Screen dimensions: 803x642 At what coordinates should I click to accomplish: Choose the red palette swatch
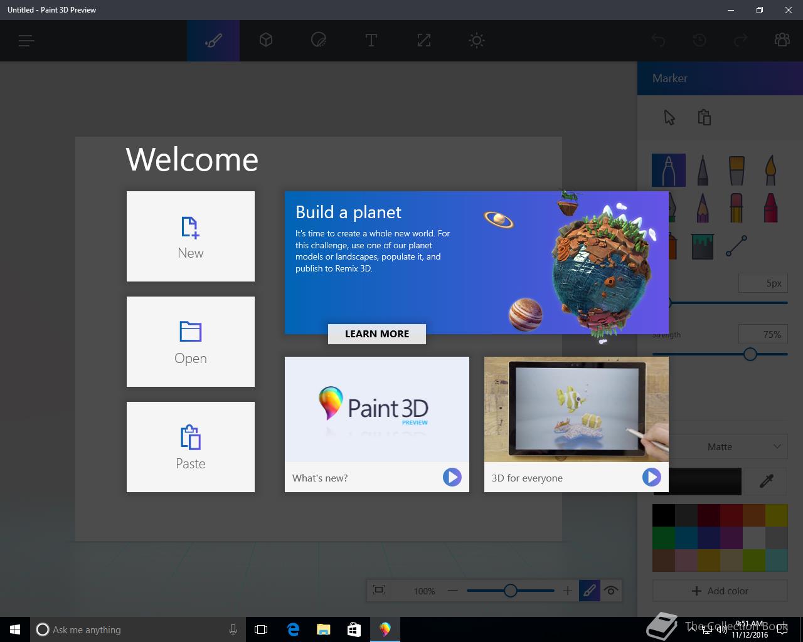[731, 515]
